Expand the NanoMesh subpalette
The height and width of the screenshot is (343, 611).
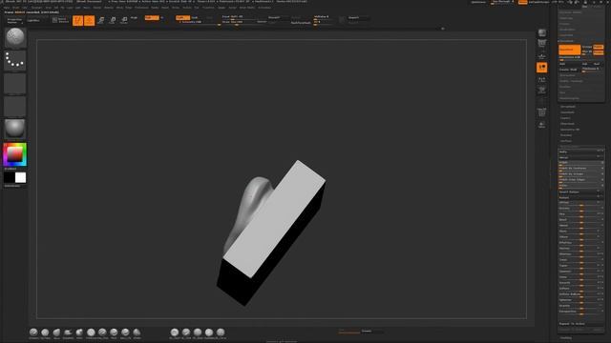point(568,112)
